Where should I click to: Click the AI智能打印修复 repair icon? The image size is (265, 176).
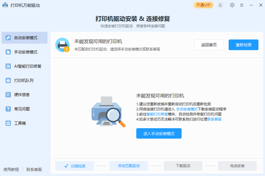tap(8, 66)
